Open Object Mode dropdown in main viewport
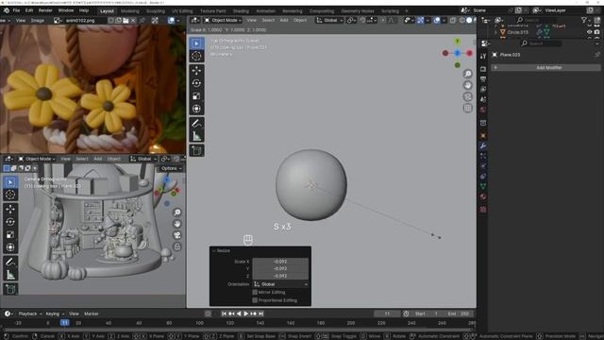Viewport: 604px width, 340px height. [223, 20]
